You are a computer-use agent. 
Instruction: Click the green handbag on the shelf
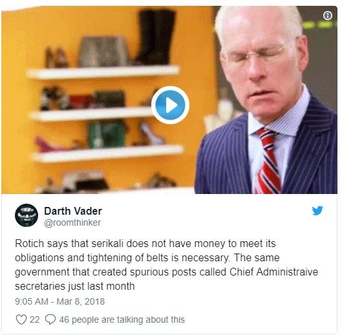coord(107,135)
